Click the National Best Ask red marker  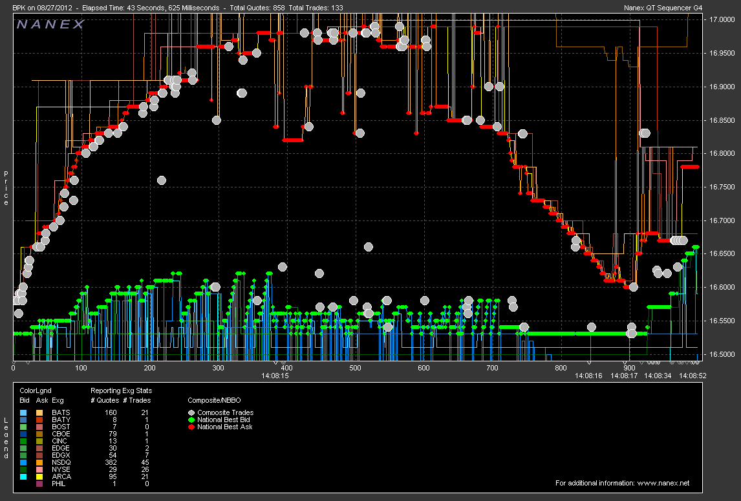point(191,427)
